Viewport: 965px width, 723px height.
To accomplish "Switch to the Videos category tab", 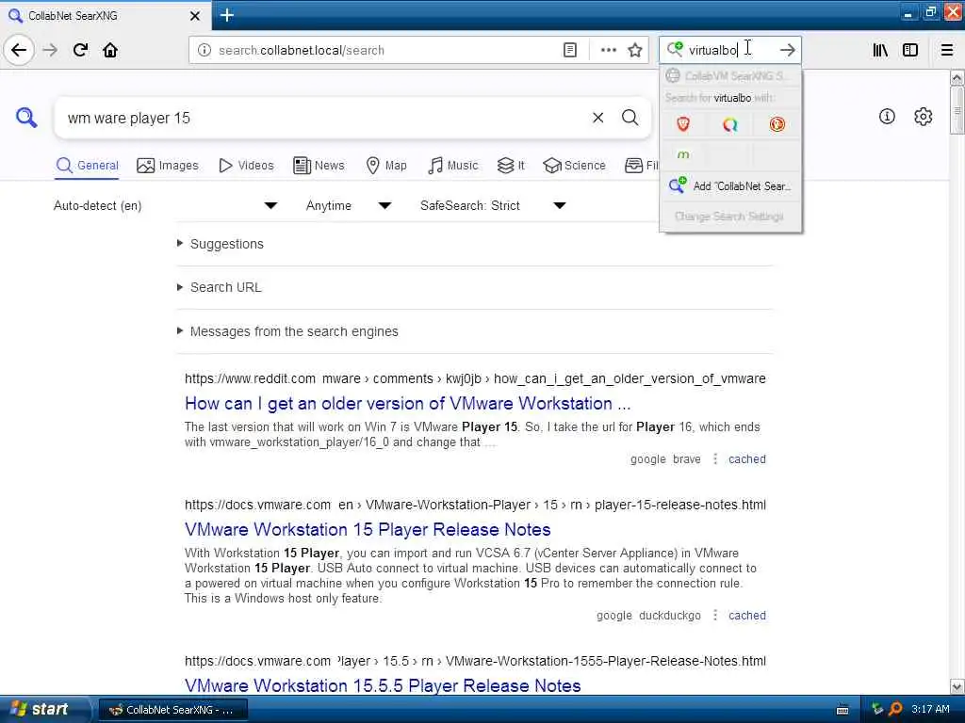I will (246, 166).
